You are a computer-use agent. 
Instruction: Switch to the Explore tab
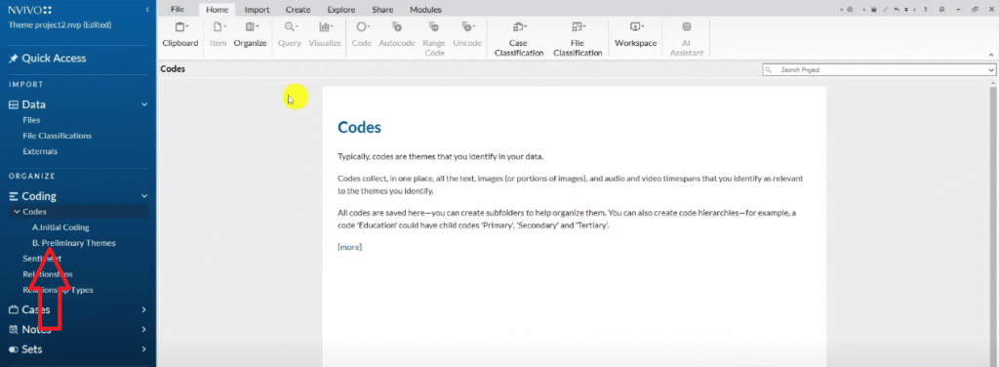[340, 10]
